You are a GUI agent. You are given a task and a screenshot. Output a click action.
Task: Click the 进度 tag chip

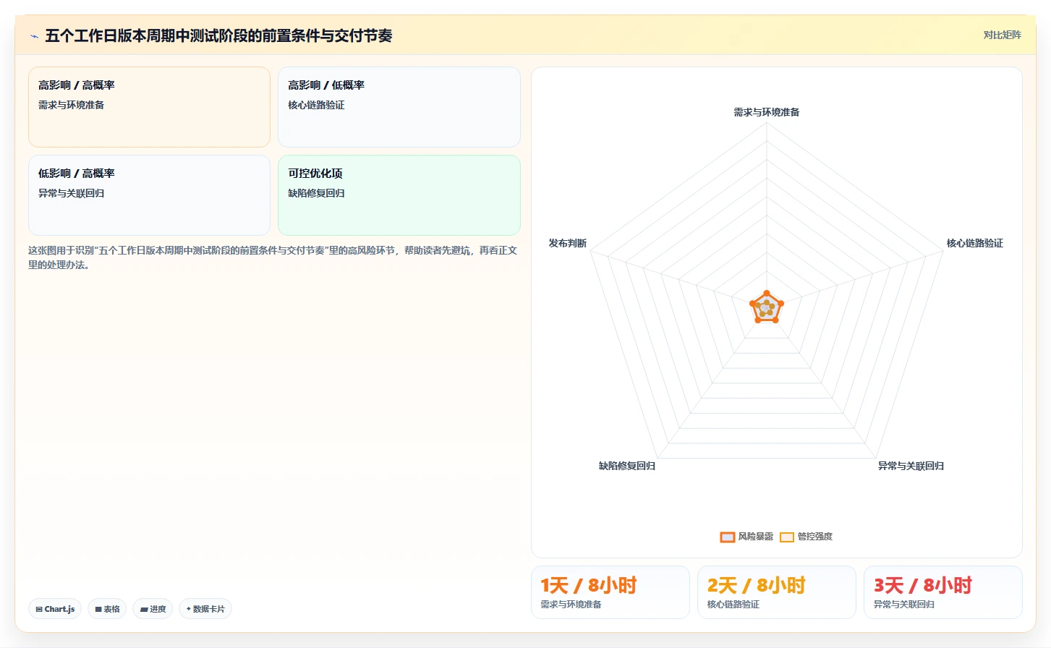point(153,609)
